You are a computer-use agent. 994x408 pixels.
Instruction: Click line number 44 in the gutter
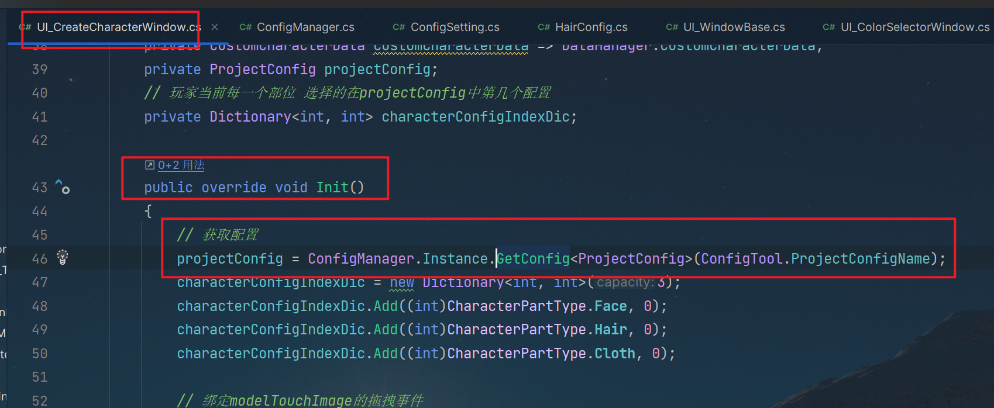(40, 211)
